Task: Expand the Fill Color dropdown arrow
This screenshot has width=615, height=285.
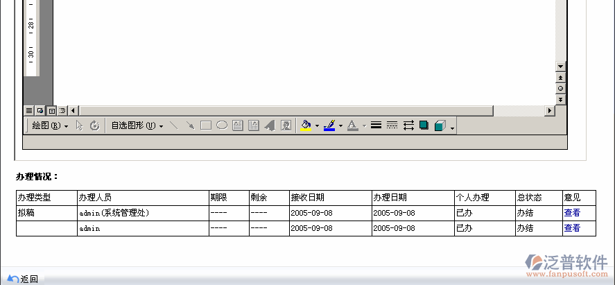Action: pyautogui.click(x=317, y=126)
